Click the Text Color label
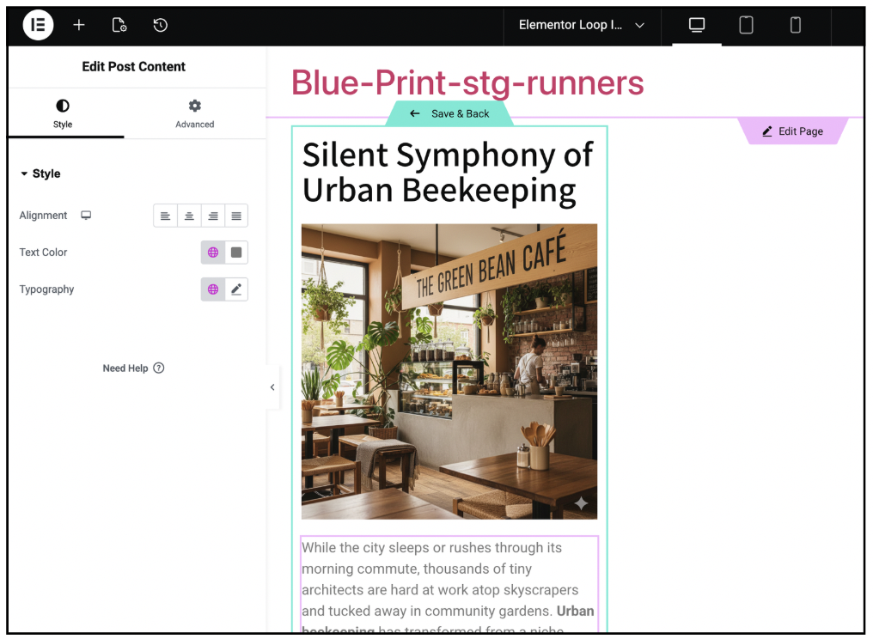The image size is (873, 639). [x=44, y=253]
